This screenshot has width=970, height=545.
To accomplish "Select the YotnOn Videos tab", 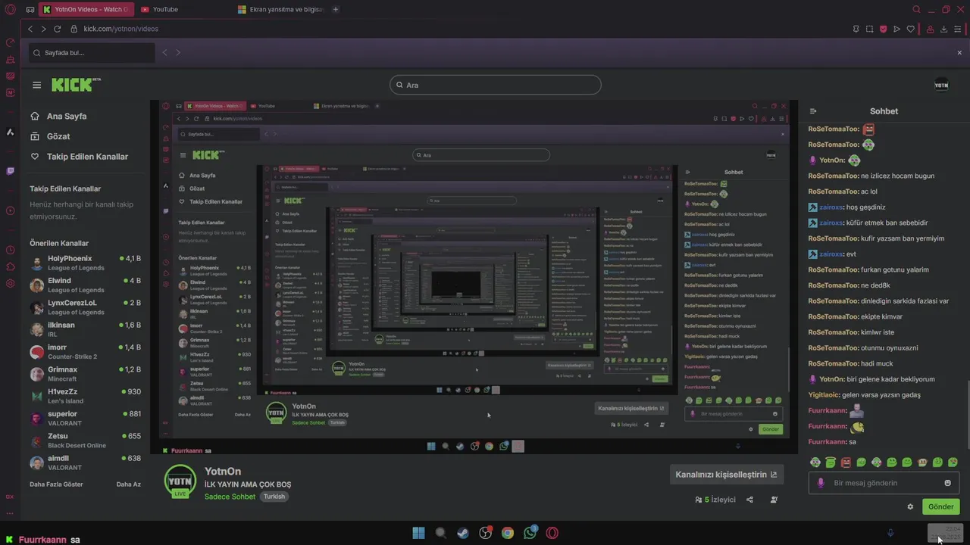I will tap(86, 9).
